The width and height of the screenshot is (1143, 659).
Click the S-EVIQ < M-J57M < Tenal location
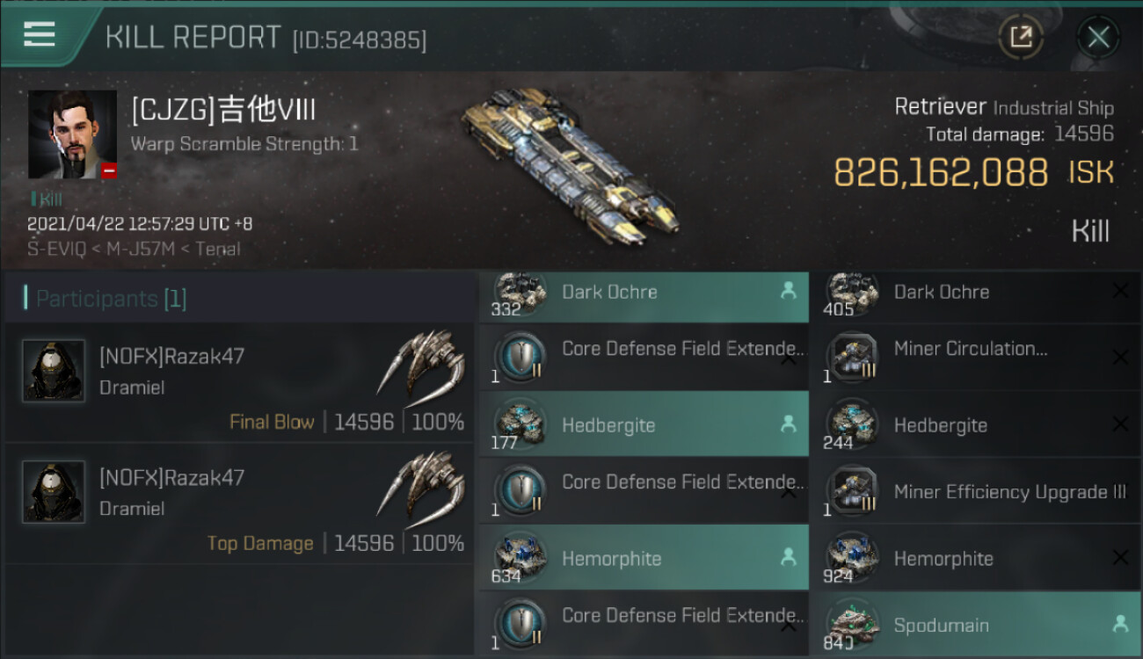(134, 249)
